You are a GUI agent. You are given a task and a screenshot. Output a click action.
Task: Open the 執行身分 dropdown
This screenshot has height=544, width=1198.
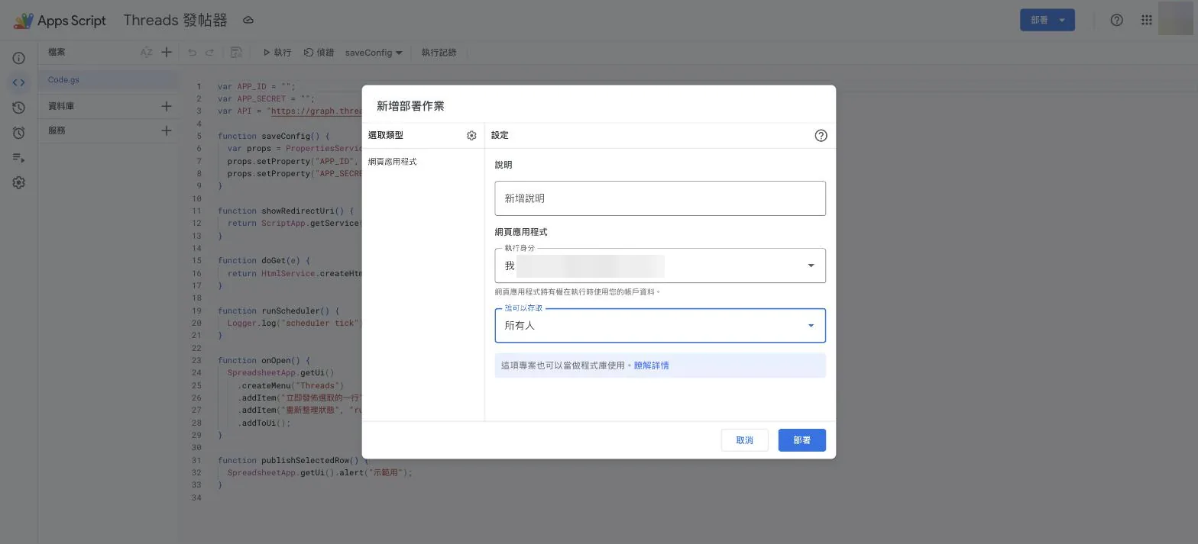coord(660,266)
